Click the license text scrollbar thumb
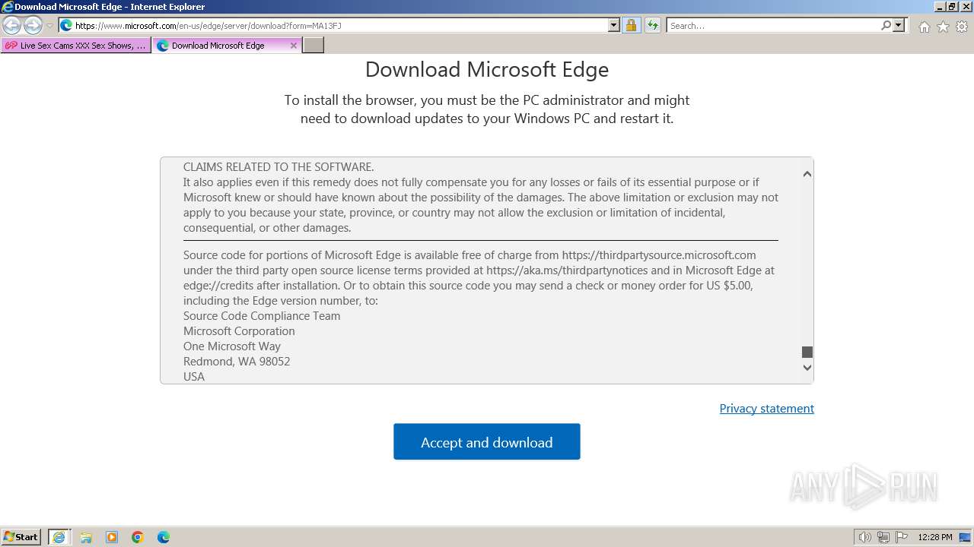Screen dimensions: 974x547 point(807,352)
